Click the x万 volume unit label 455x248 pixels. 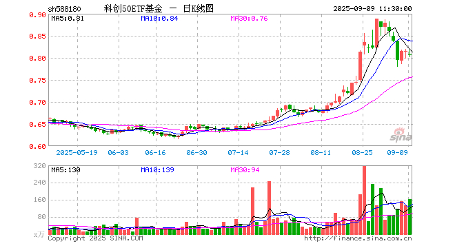[x=39, y=234]
